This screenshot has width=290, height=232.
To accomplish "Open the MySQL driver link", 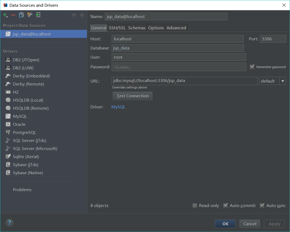I will pos(118,107).
